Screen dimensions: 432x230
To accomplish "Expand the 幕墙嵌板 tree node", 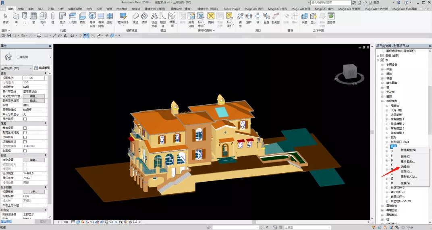I will (382, 205).
